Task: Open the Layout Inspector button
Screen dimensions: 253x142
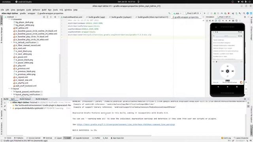Action: [241, 138]
